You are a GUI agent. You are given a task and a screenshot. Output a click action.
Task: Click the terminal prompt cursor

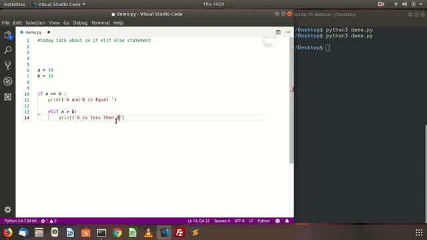click(x=328, y=47)
